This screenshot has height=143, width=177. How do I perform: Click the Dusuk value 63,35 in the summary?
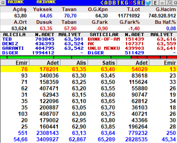46,28
